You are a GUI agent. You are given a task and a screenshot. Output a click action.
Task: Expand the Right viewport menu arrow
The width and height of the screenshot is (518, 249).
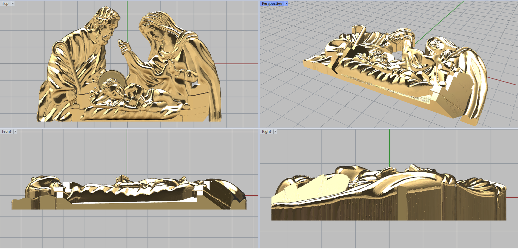point(275,131)
